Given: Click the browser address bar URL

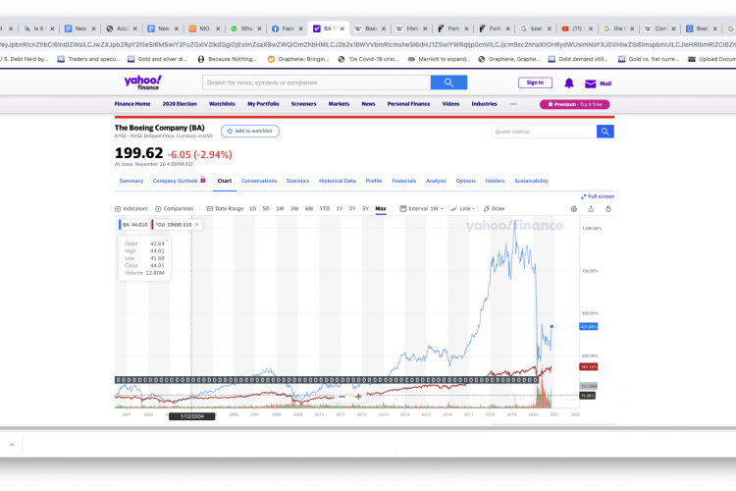Looking at the screenshot, I should [368, 44].
